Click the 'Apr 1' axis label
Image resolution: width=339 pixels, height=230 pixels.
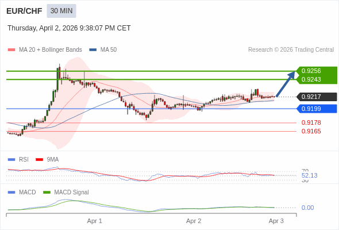[94, 221]
